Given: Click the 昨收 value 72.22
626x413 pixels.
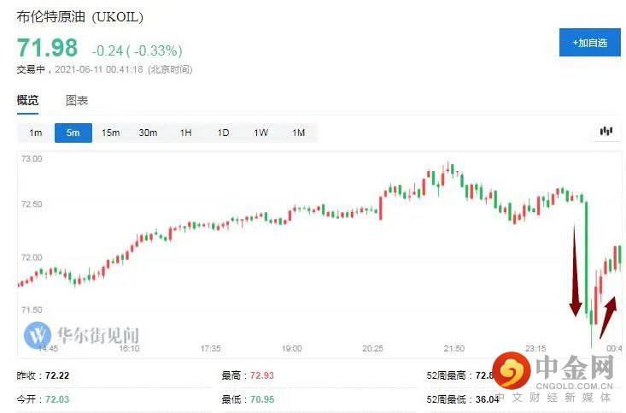Looking at the screenshot, I should pos(57,376).
